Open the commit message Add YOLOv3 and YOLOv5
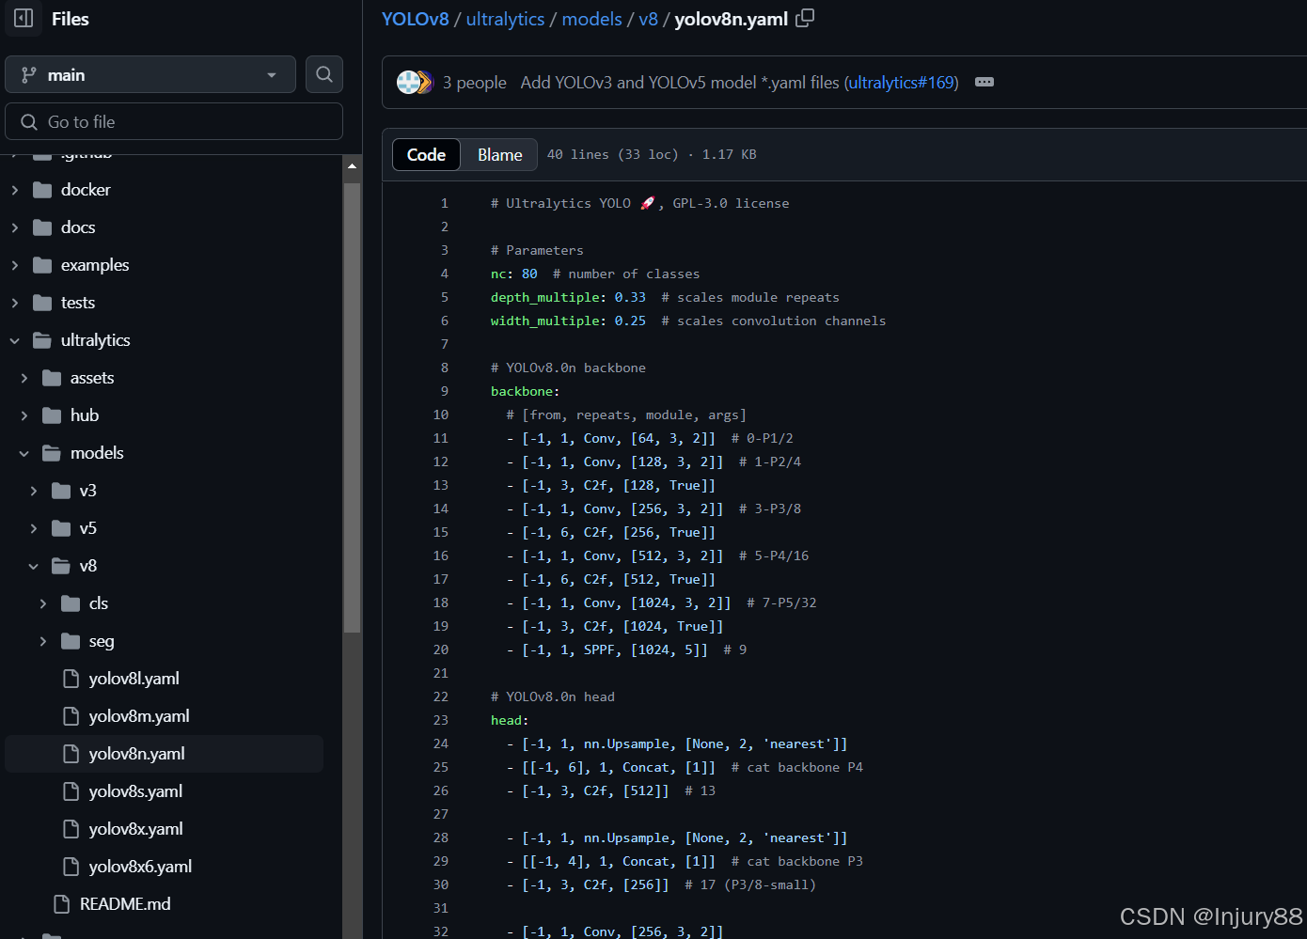 tap(680, 83)
